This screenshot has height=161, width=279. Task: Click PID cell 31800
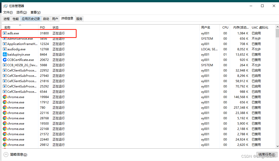coord(44,33)
